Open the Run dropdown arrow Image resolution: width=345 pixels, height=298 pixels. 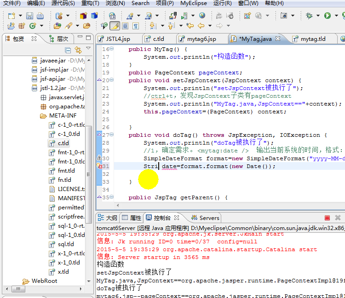336,16
